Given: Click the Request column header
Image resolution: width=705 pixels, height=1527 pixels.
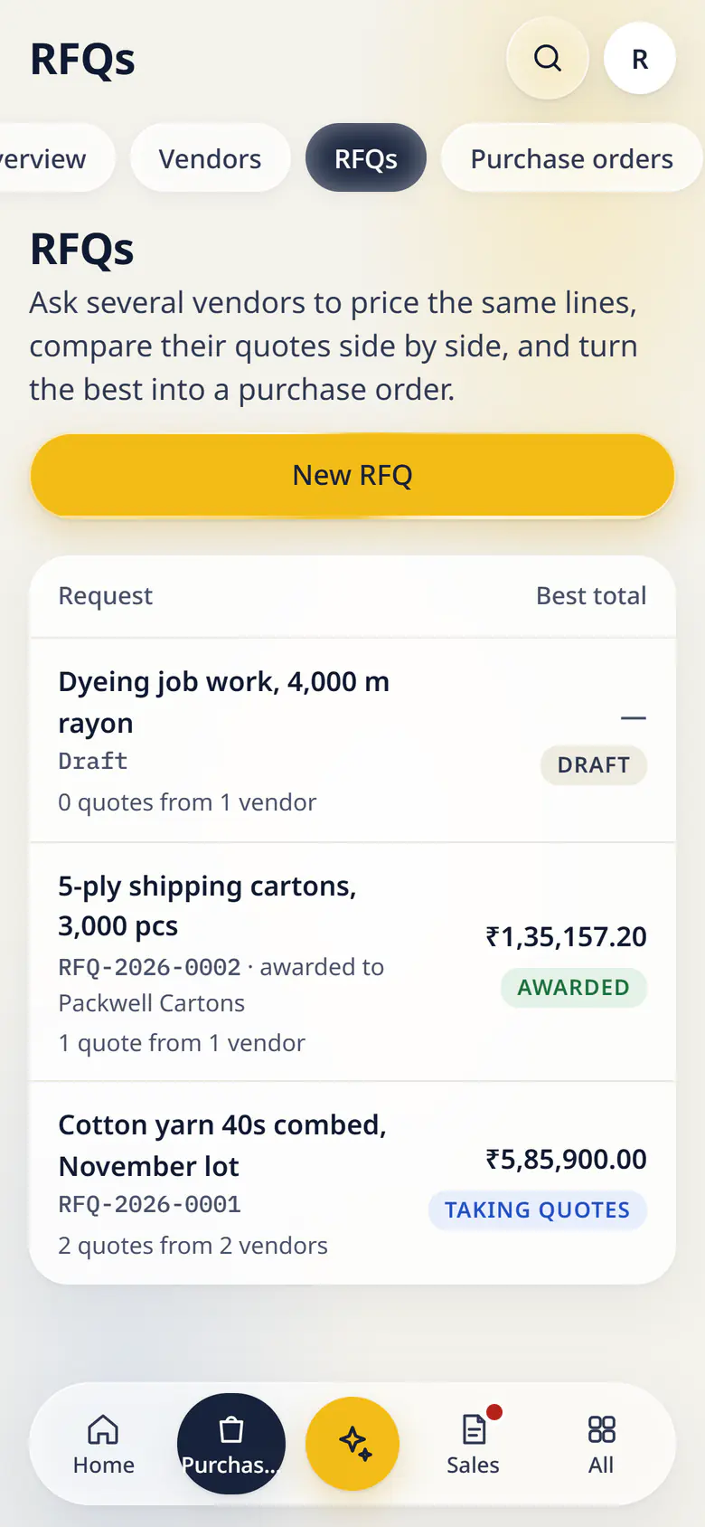Looking at the screenshot, I should pyautogui.click(x=106, y=595).
